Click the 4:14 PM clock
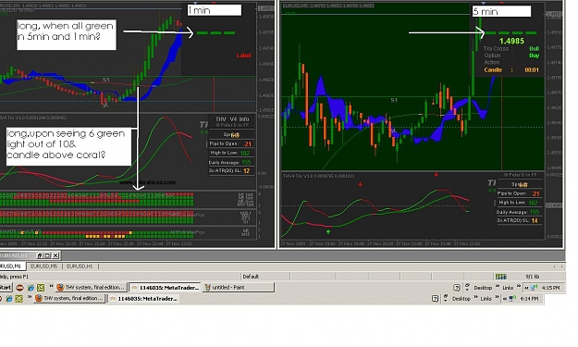 (529, 299)
